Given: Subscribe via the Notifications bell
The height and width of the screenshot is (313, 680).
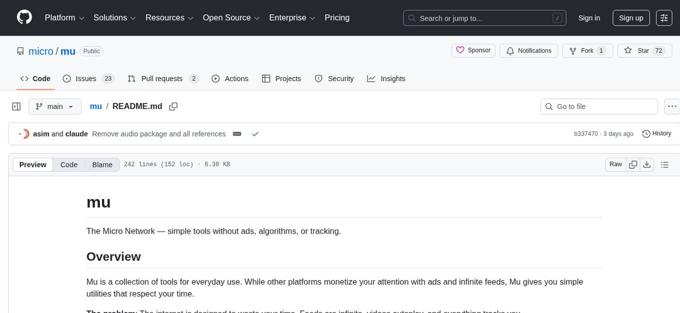Looking at the screenshot, I should [528, 50].
